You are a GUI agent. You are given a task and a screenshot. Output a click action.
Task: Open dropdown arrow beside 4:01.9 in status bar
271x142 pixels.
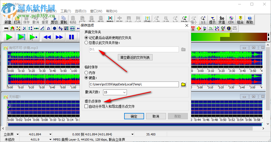50,140
